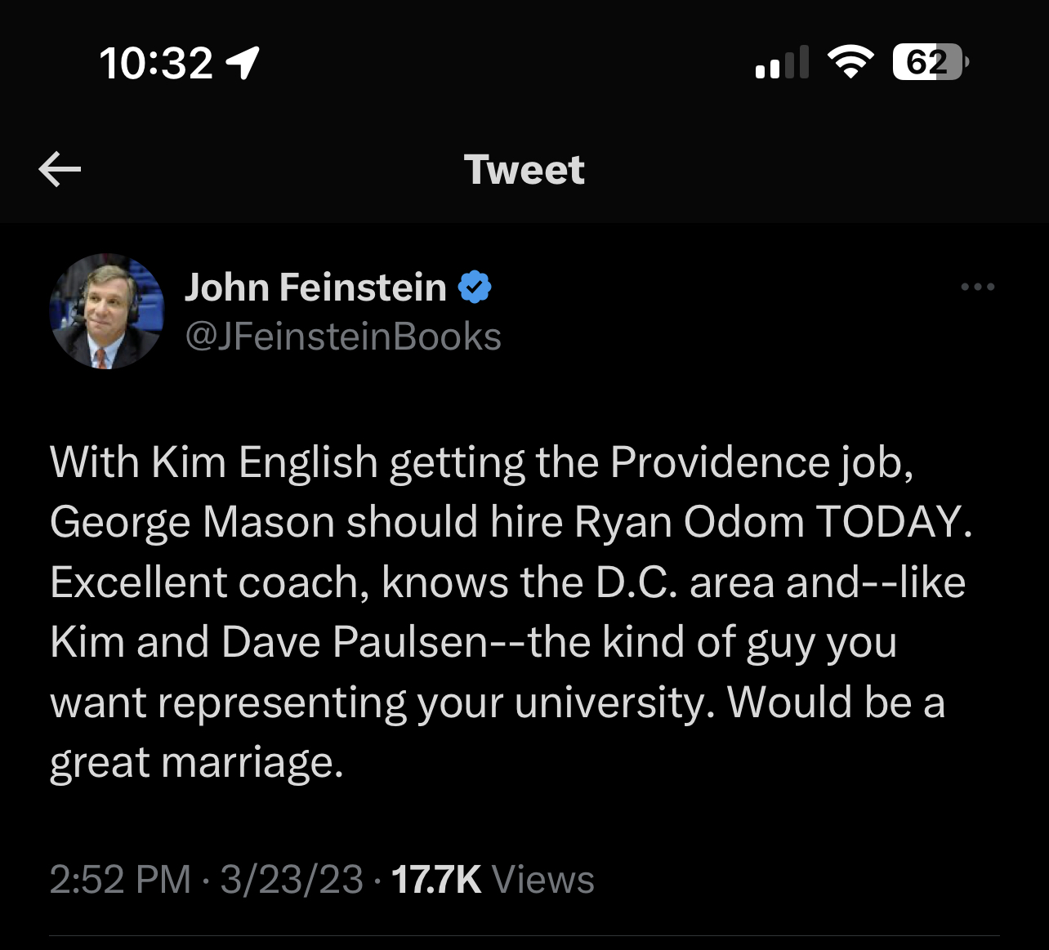Tap the cellular signal bars
This screenshot has height=950, width=1049.
coord(782,63)
